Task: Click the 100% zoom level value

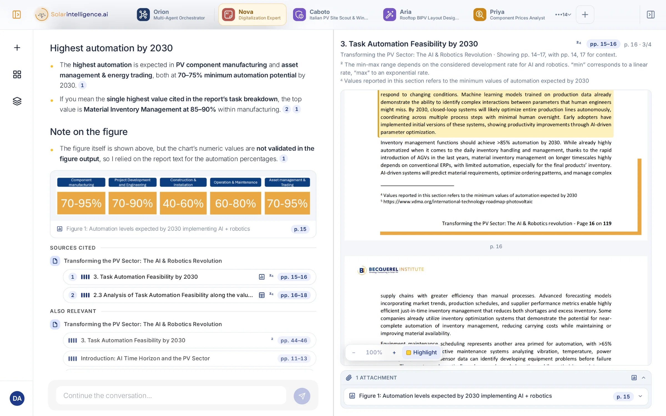Action: click(374, 352)
